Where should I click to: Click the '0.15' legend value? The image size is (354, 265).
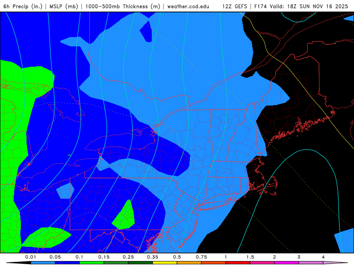(x=104, y=257)
